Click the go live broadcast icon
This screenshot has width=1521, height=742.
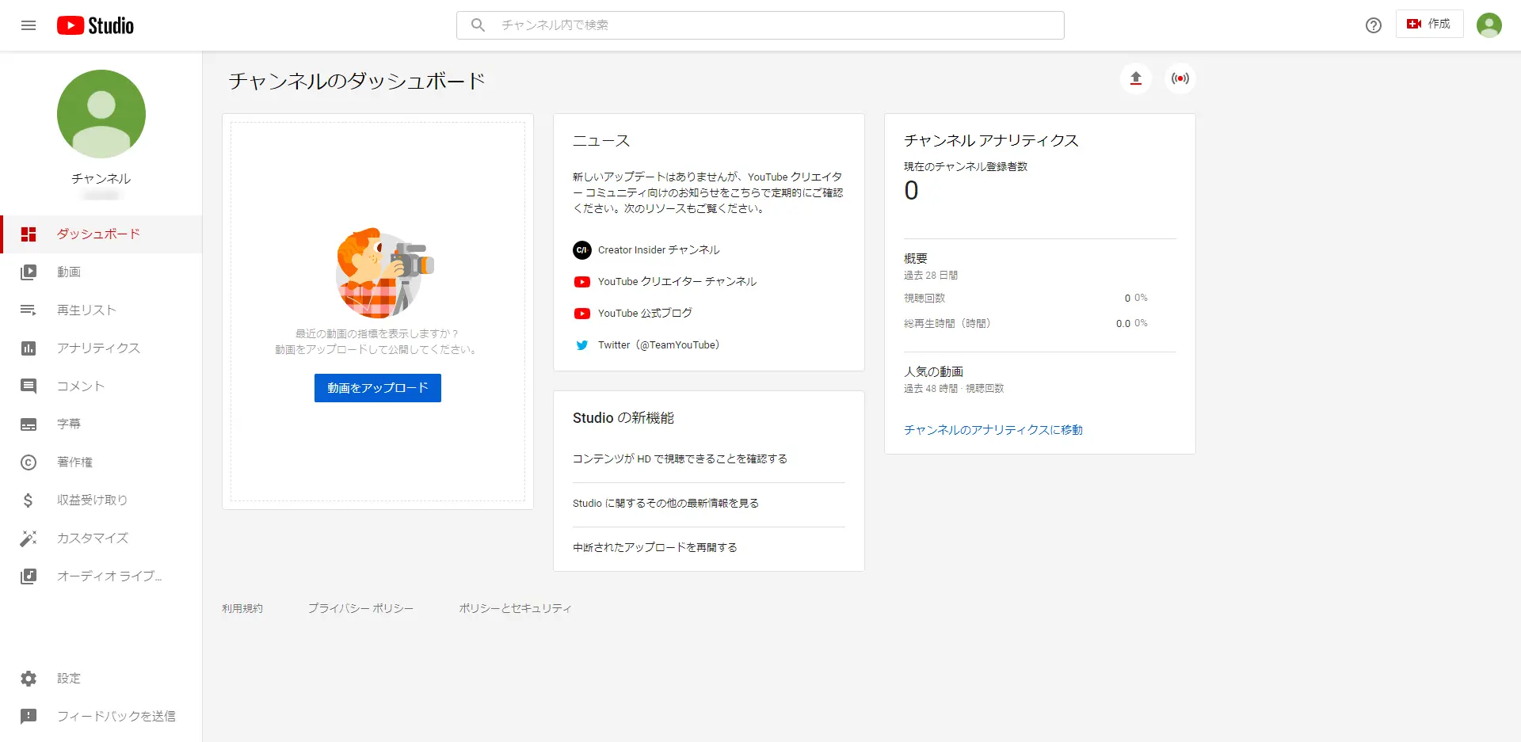click(x=1180, y=78)
